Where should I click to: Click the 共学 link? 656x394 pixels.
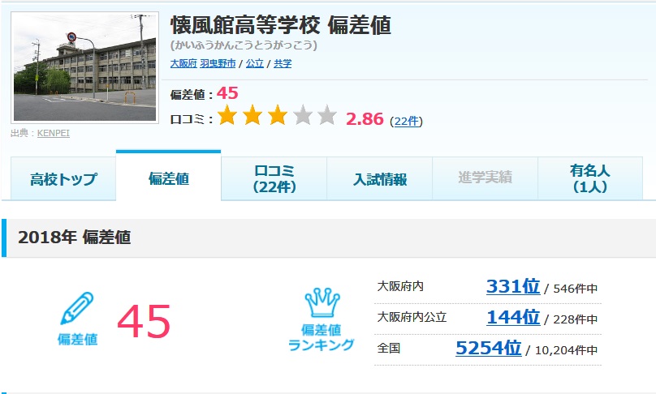point(283,63)
